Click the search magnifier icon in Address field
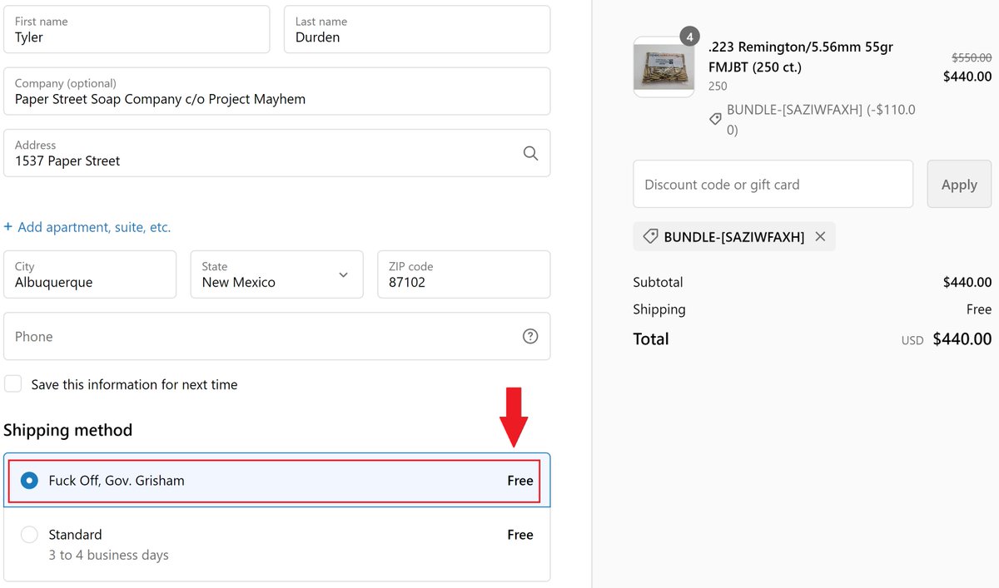This screenshot has width=999, height=588. click(x=530, y=153)
